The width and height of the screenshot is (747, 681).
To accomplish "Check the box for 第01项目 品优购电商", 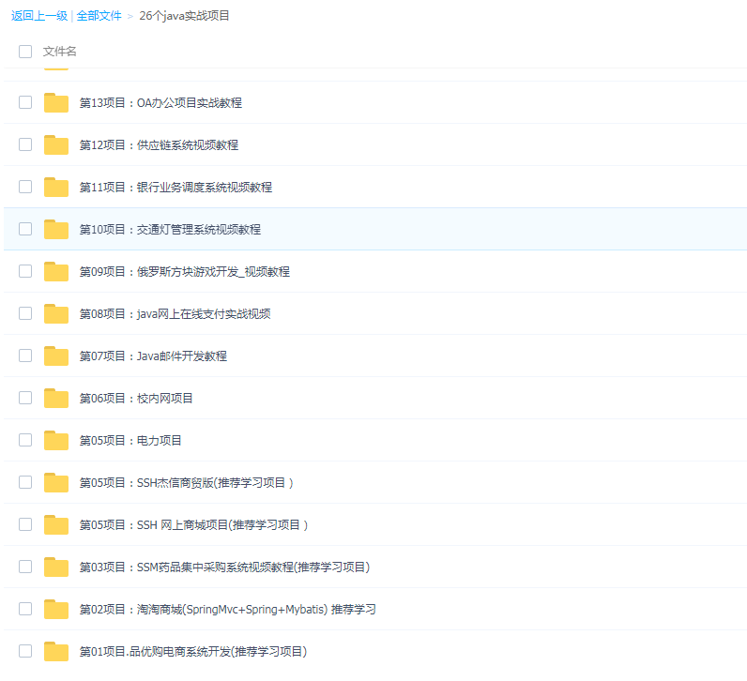I will (25, 652).
